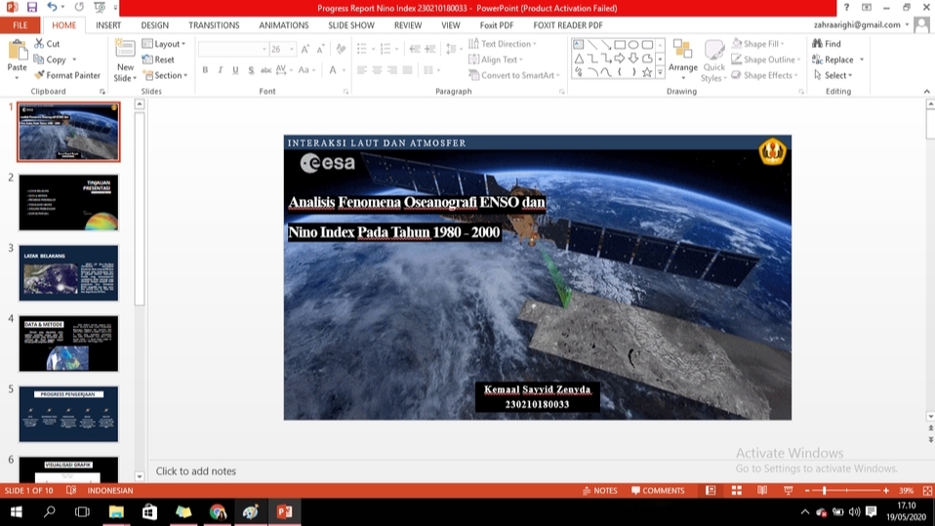Open the ANIMATIONS tab

click(x=284, y=25)
